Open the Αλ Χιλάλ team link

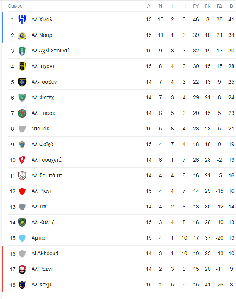tap(42, 19)
